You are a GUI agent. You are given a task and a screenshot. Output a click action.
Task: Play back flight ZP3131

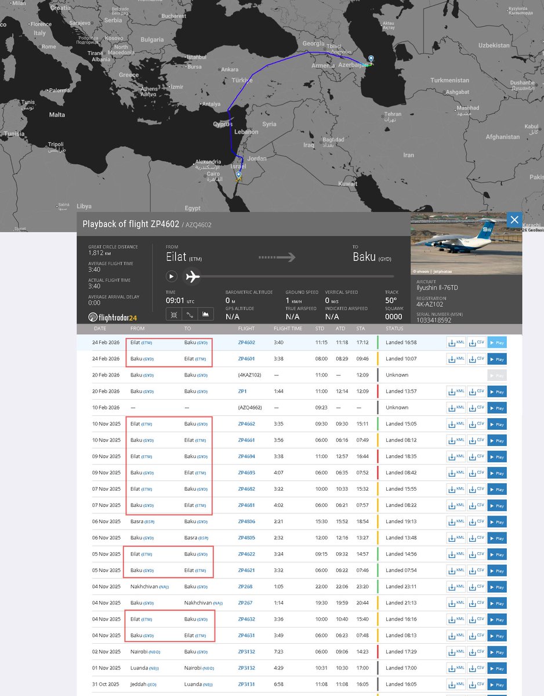click(496, 684)
